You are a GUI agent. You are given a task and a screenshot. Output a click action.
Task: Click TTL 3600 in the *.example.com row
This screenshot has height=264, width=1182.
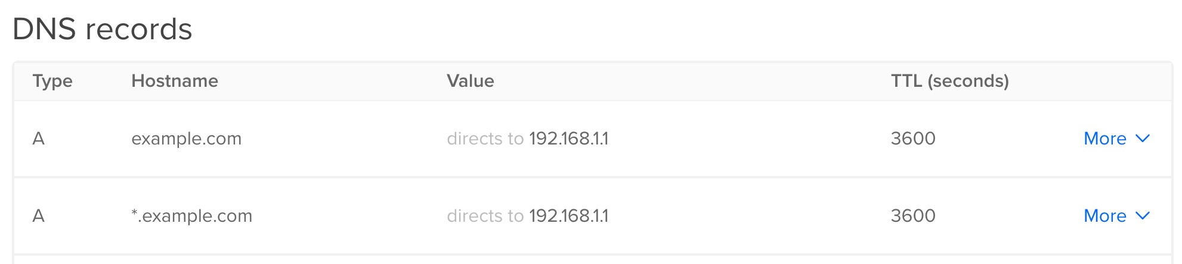[913, 216]
